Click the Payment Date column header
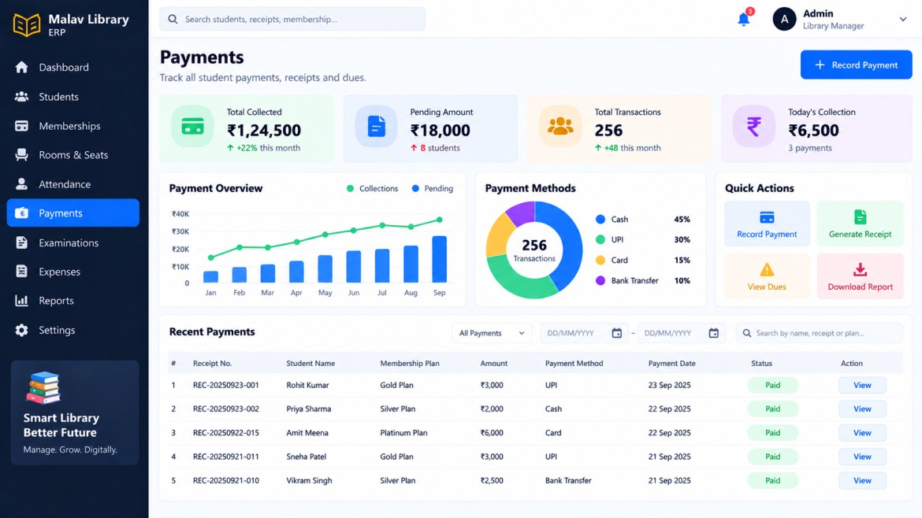The height and width of the screenshot is (518, 922). coord(671,364)
